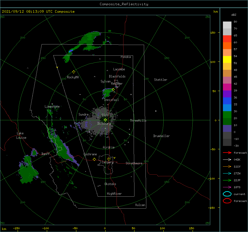Click the orange 111V arrow legend icon
The width and height of the screenshot is (248, 232).
tap(227, 166)
